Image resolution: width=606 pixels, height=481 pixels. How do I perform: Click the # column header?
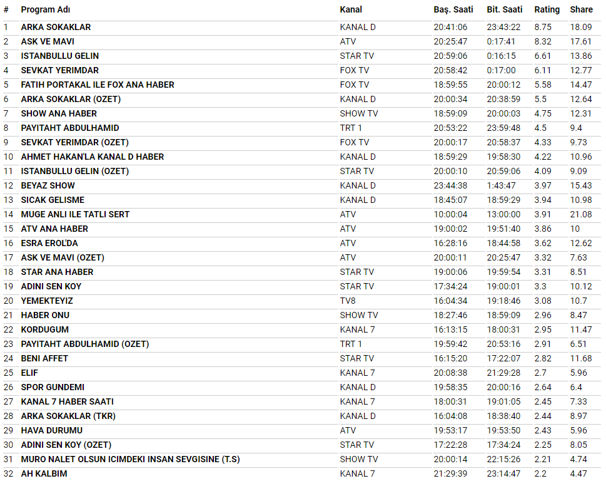(x=6, y=9)
